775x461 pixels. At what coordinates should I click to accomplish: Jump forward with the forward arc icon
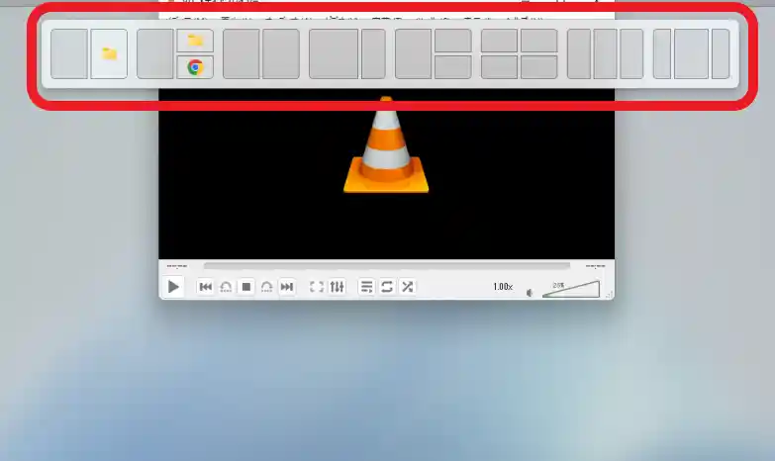click(x=266, y=287)
